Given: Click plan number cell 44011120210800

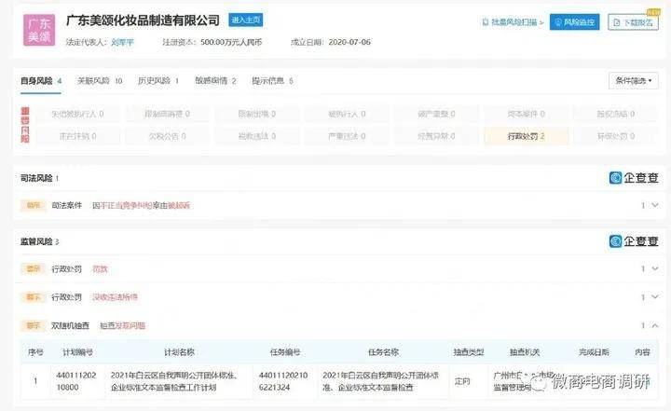Looking at the screenshot, I should (76, 381).
